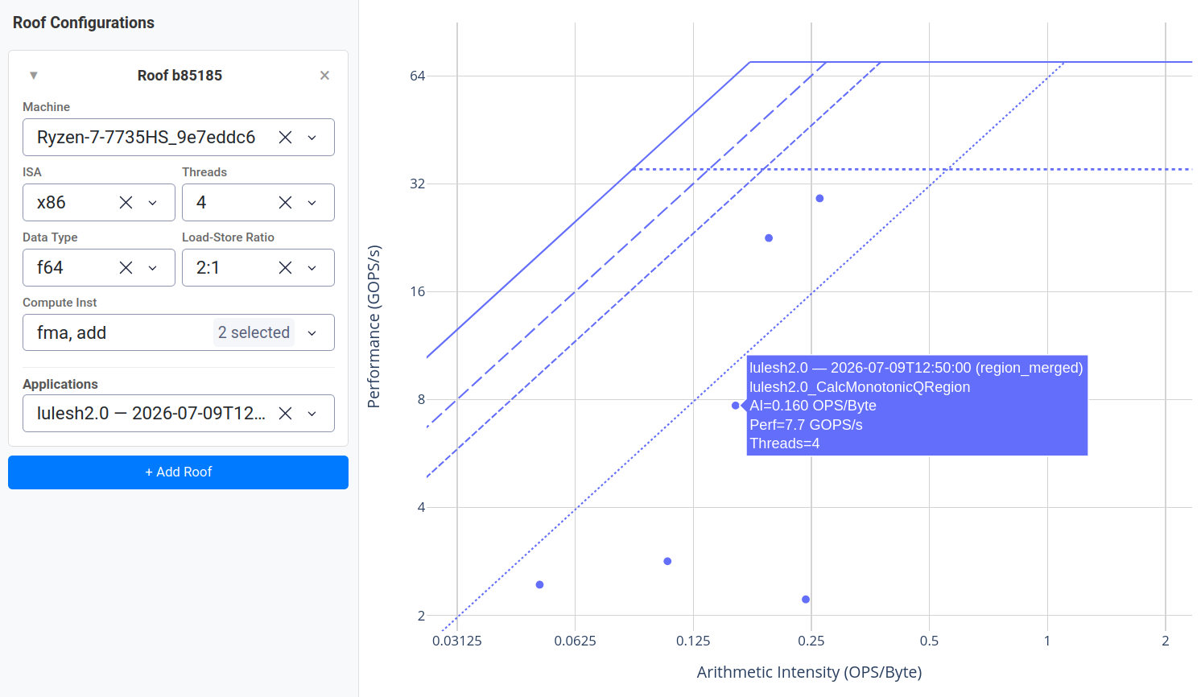1201x697 pixels.
Task: Click the x-axis title Arithmetic Intensity (OPS/Byte)
Action: pos(809,672)
